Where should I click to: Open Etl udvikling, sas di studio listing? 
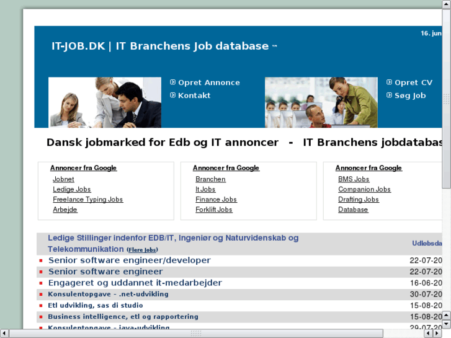click(x=95, y=305)
